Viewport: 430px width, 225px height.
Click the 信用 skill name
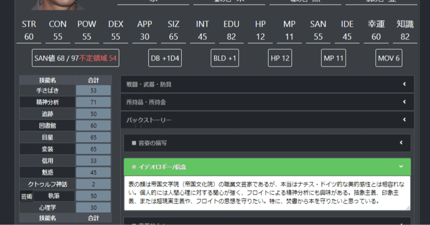click(47, 161)
